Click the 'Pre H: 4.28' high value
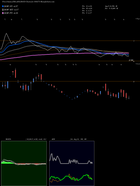This screenshot has height=186, width=140. pos(87,8)
